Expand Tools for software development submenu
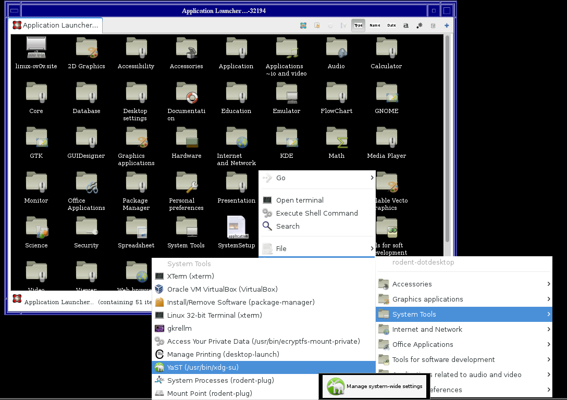This screenshot has height=400, width=567. [x=464, y=359]
